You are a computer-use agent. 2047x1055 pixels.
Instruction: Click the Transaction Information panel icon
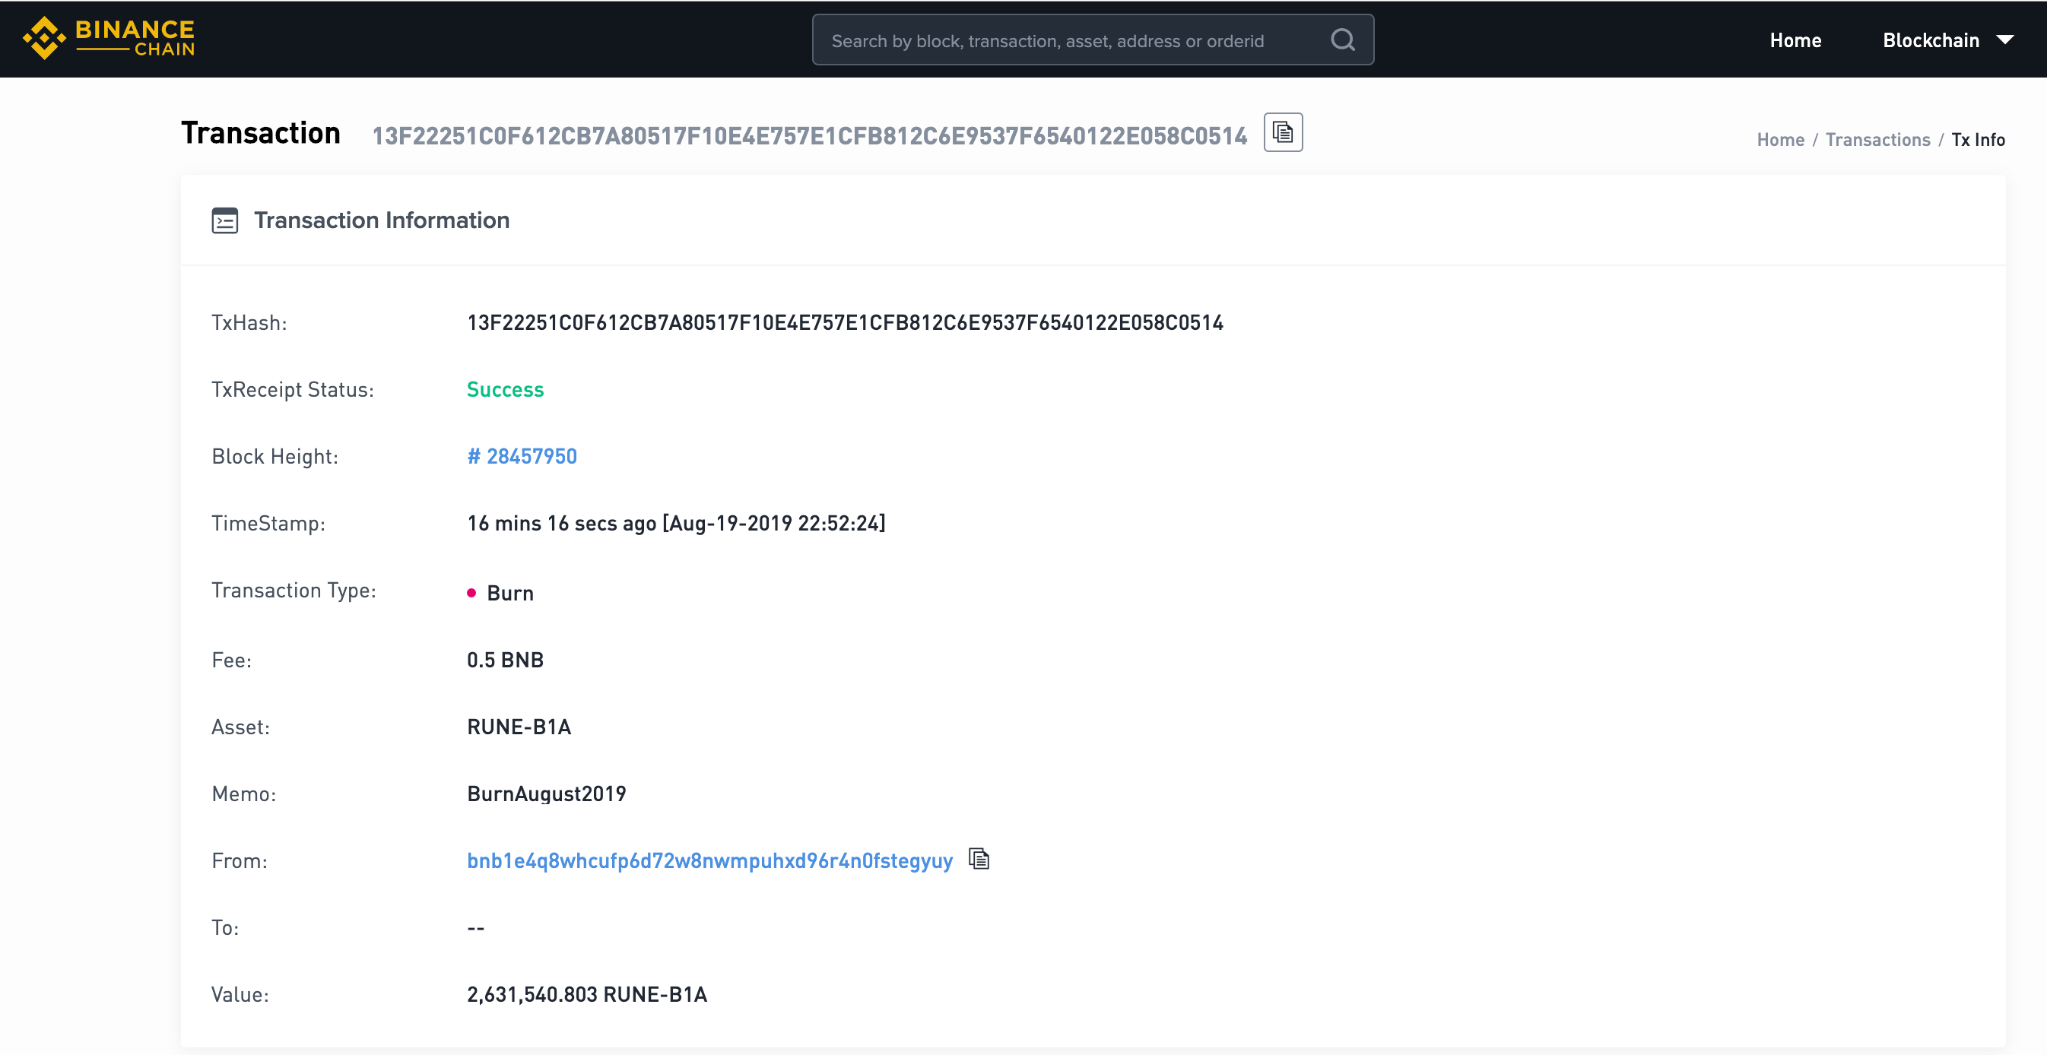coord(225,220)
